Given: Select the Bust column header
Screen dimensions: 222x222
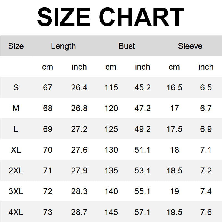Looking at the screenshot, I should [127, 46].
